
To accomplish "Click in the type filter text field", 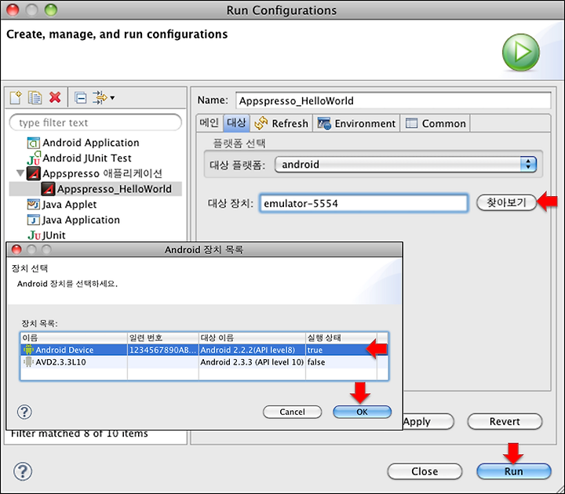I will point(96,122).
